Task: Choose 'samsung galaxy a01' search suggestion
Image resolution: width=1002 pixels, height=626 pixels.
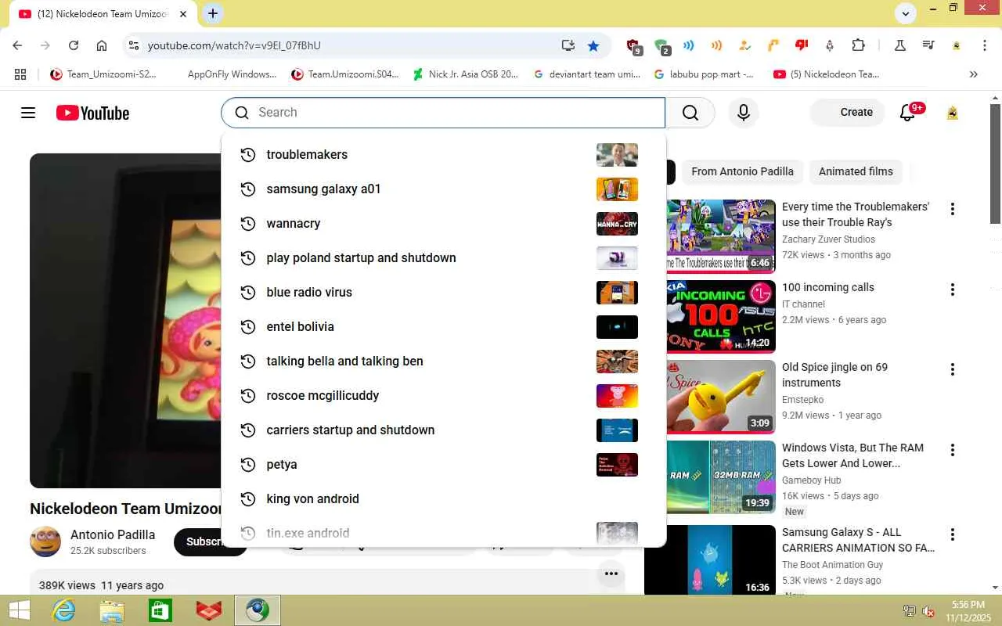Action: [444, 189]
